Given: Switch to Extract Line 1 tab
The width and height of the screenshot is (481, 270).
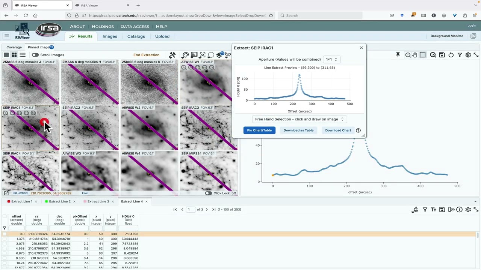Looking at the screenshot, I should (22, 202).
